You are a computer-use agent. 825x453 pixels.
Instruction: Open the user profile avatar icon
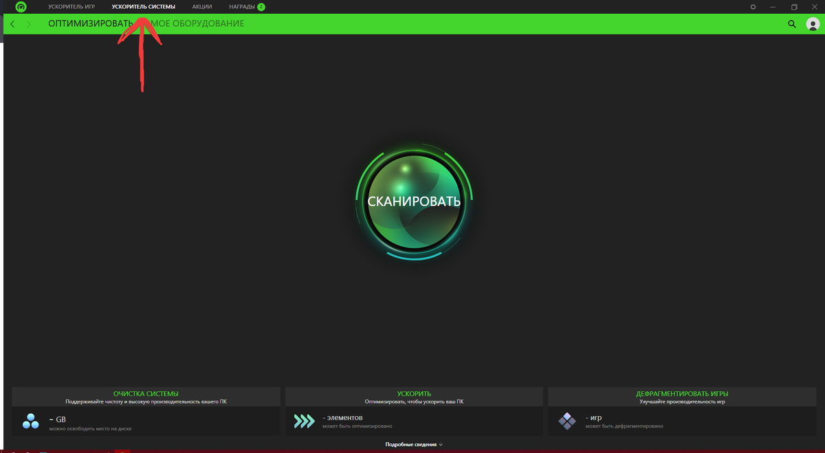813,24
